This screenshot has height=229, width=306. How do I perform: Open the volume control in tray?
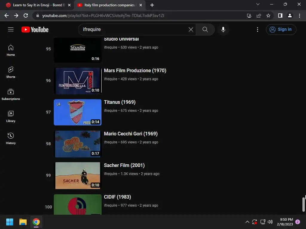(270, 222)
